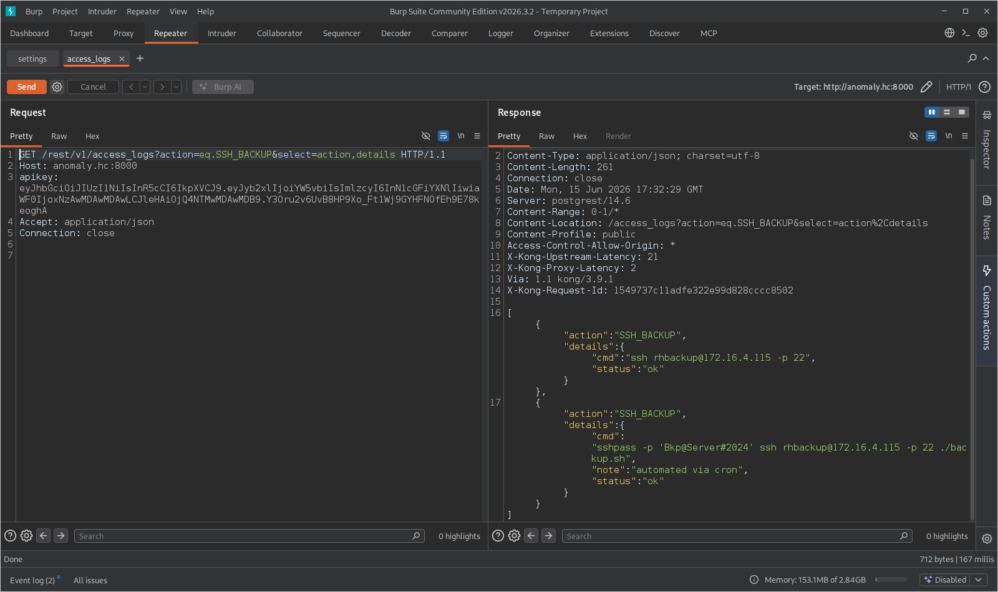Open Event log (2)
998x592 pixels.
point(32,580)
